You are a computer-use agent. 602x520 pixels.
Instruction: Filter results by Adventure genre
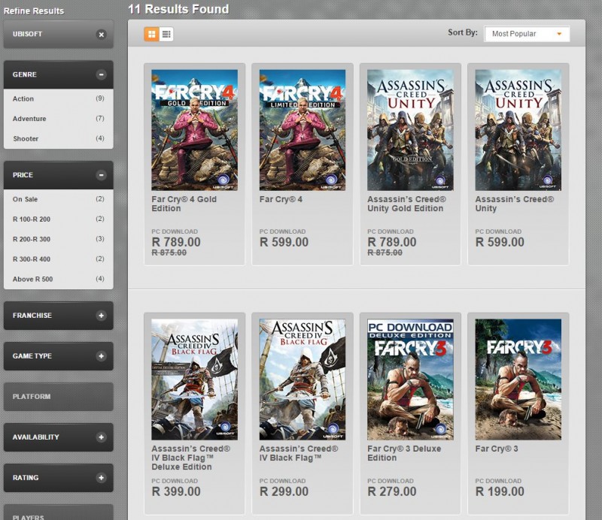[x=59, y=119]
